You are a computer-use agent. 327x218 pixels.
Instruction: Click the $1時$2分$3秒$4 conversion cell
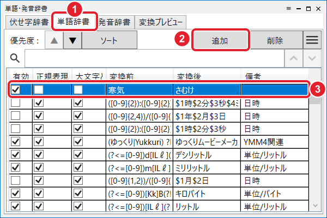tap(207, 103)
